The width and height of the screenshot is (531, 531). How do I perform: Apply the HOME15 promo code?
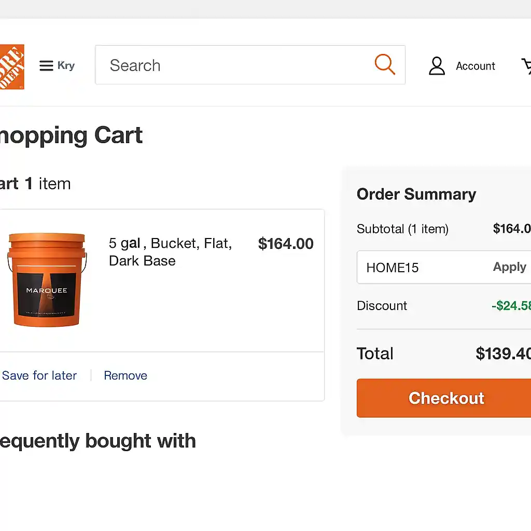click(509, 267)
